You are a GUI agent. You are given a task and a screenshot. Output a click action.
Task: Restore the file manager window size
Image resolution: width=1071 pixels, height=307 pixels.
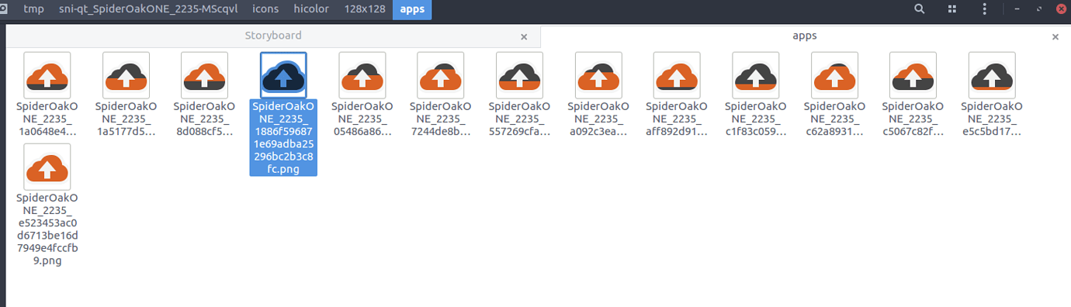coord(1038,9)
